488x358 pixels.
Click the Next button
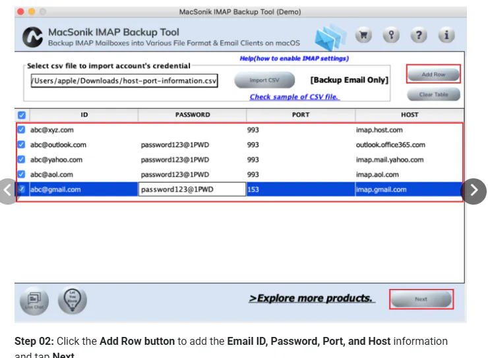pos(421,299)
